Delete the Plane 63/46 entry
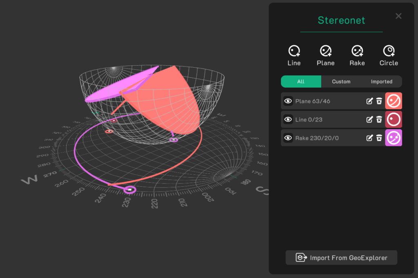 (x=379, y=101)
